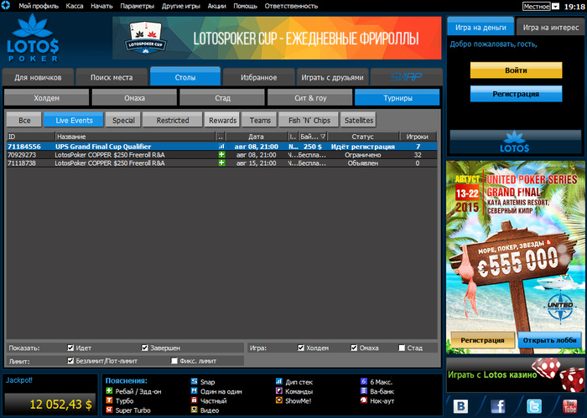Open the Twitter social icon

coord(534,406)
